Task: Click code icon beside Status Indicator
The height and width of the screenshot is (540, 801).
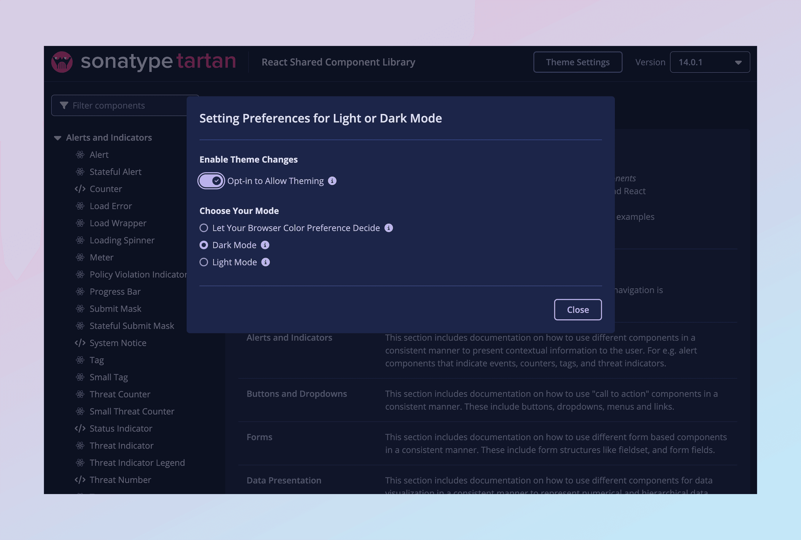Action: pyautogui.click(x=80, y=429)
